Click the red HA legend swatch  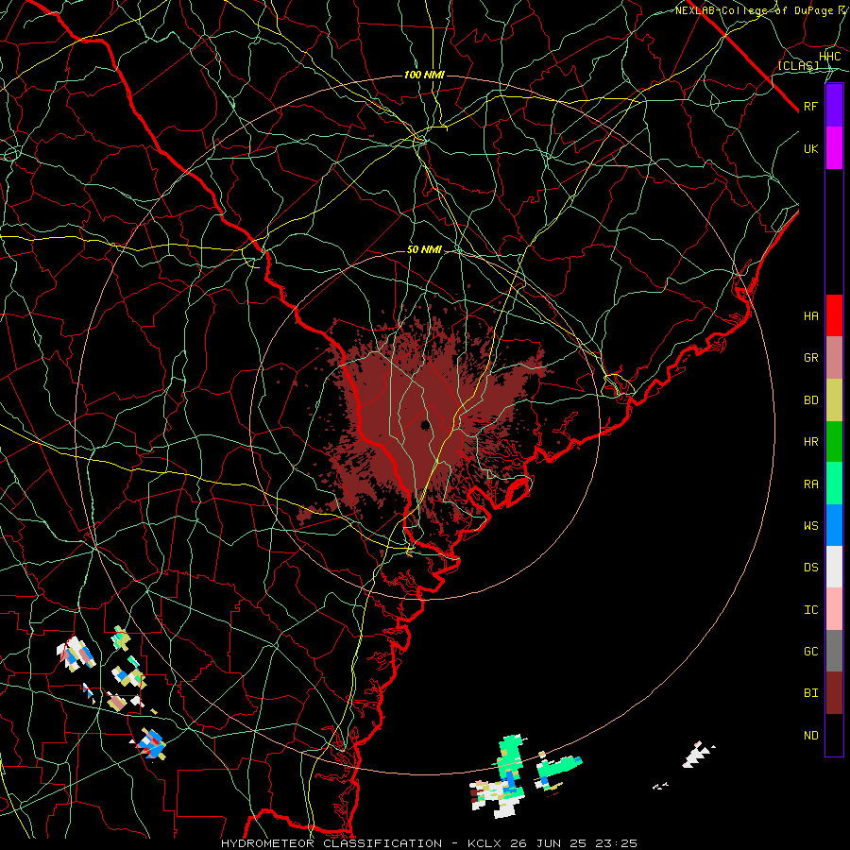point(834,315)
